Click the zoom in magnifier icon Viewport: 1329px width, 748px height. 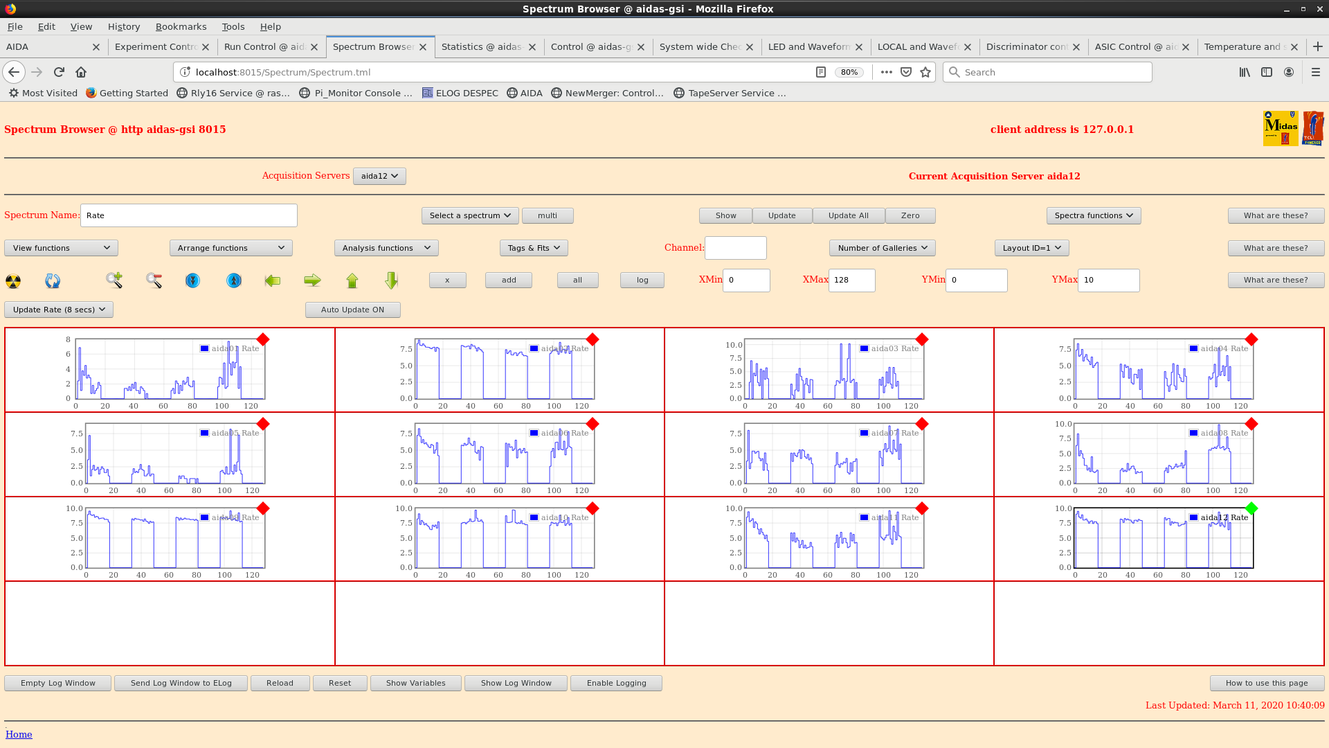coord(114,280)
